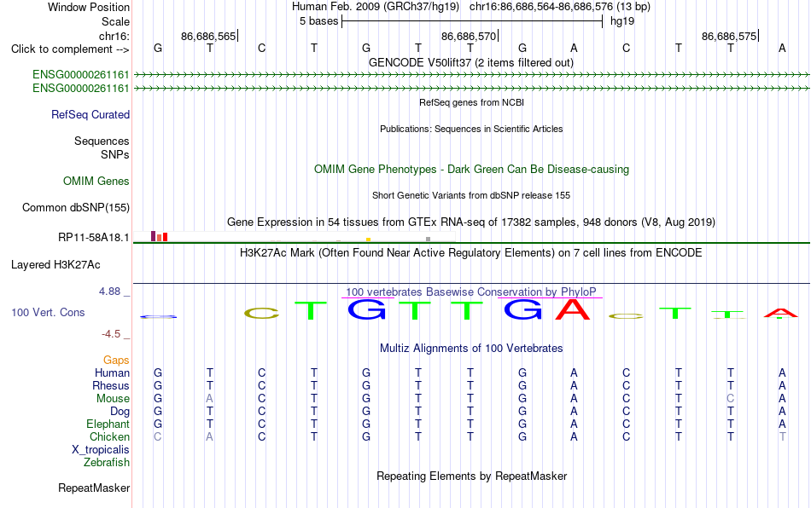811x508 pixels.
Task: Click the Scale label
Action: click(x=115, y=21)
